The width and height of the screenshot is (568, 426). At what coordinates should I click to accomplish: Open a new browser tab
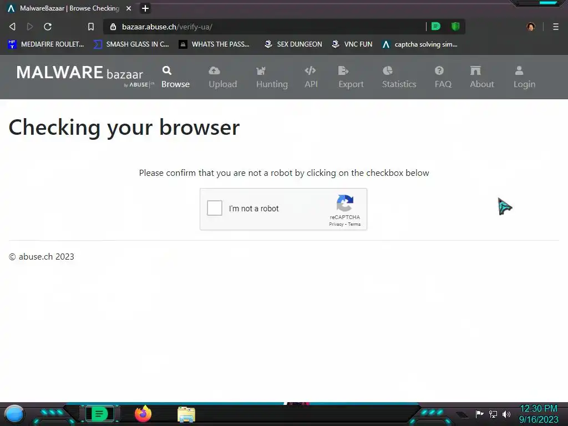145,8
